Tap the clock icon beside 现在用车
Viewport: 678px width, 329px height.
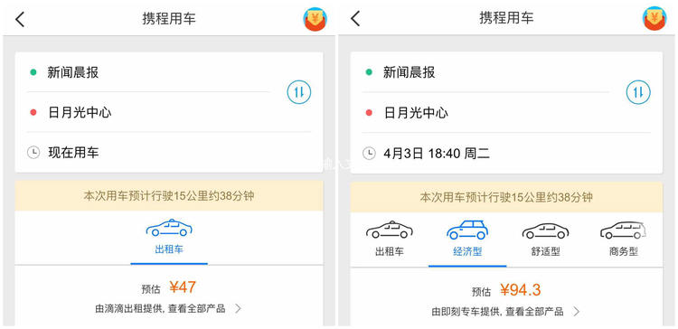33,152
